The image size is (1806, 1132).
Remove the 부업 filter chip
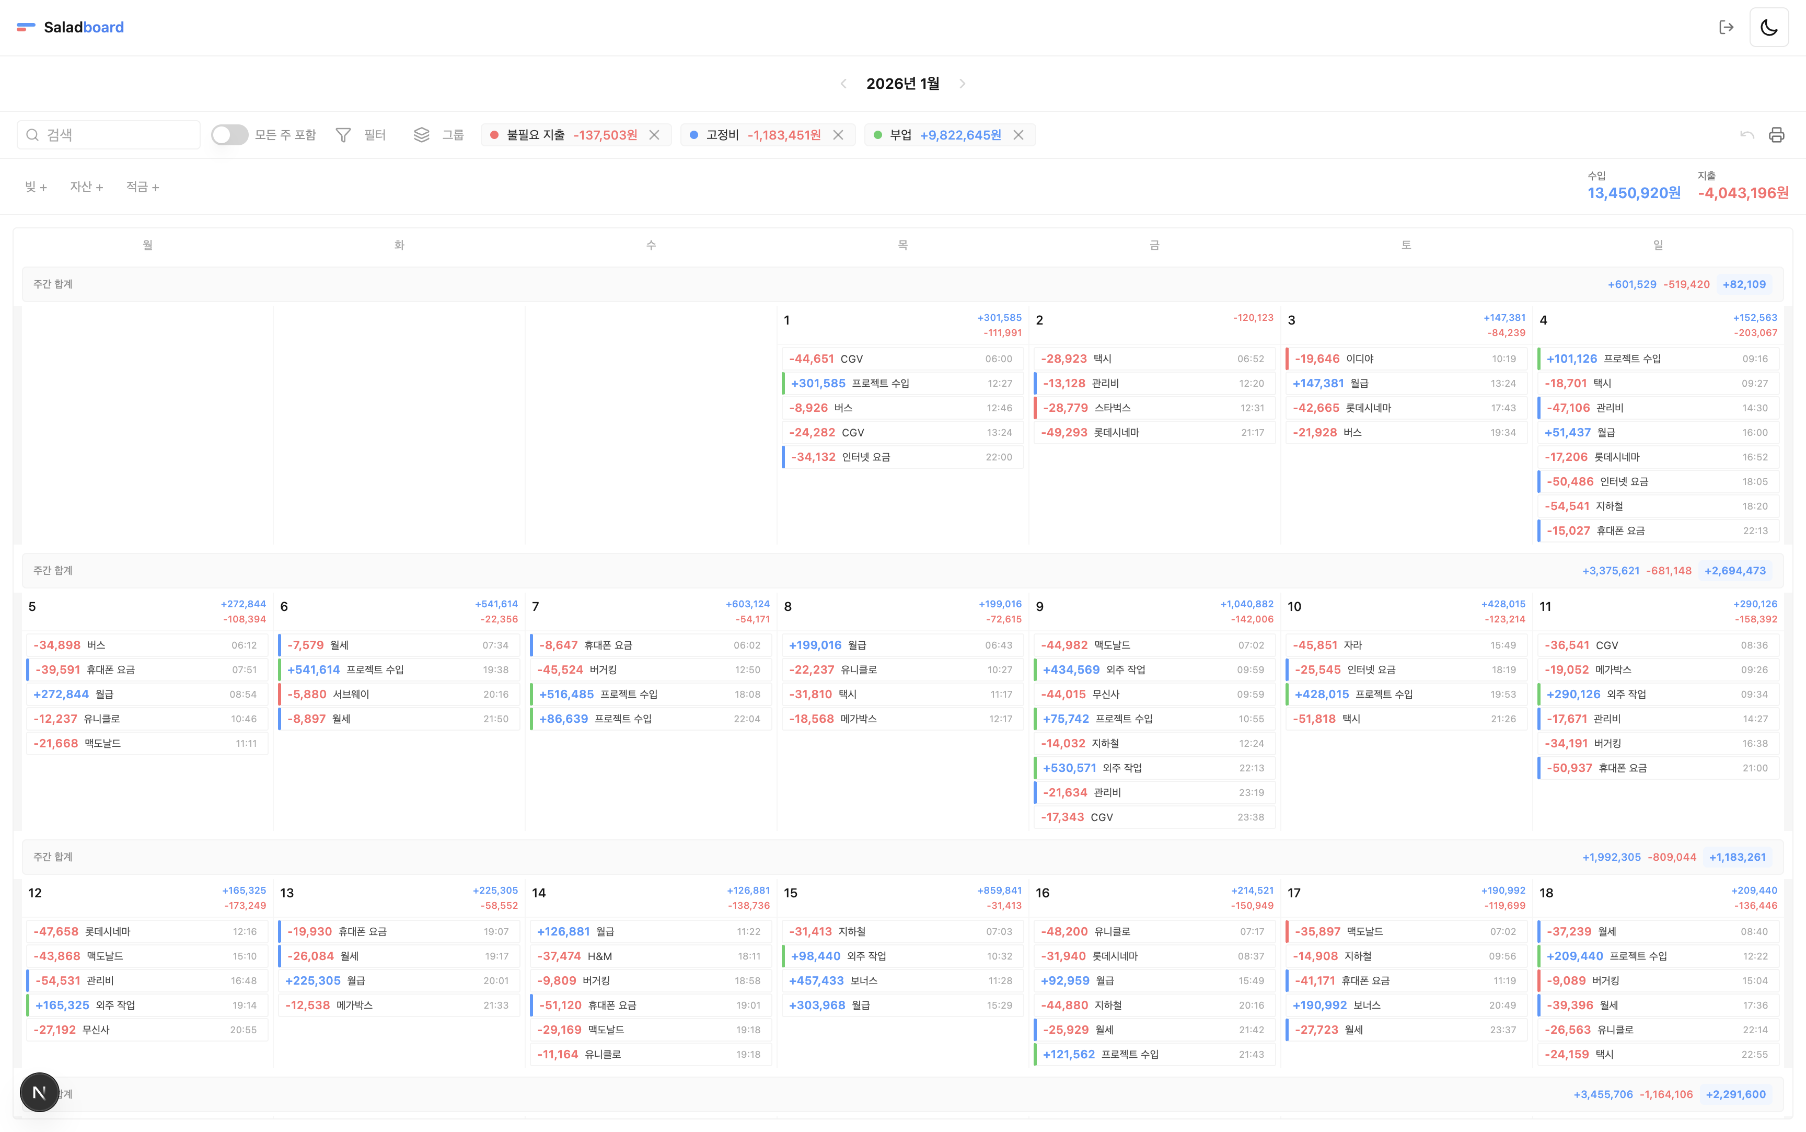(1018, 135)
